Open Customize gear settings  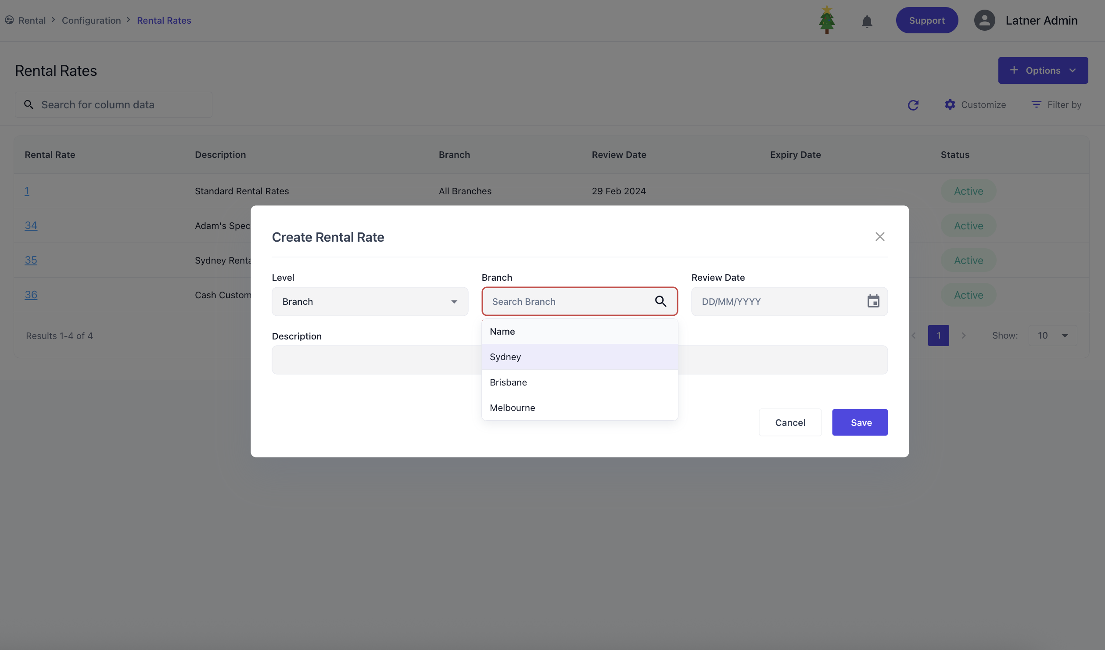pos(975,105)
